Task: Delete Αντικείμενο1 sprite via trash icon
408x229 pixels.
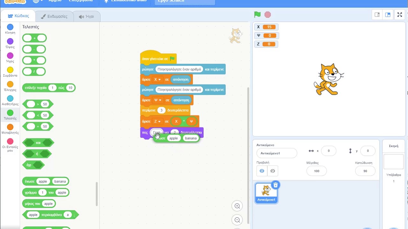Action: [276, 185]
